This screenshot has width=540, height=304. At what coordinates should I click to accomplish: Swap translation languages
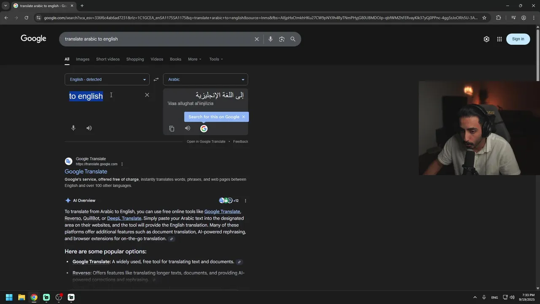click(156, 79)
